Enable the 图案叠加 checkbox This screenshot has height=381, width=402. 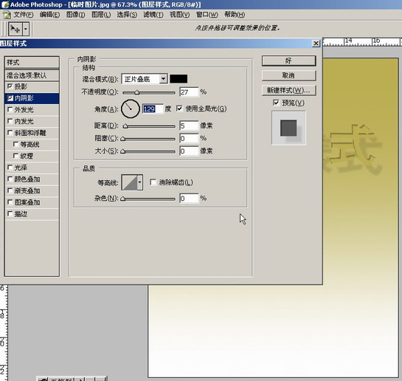click(10, 202)
